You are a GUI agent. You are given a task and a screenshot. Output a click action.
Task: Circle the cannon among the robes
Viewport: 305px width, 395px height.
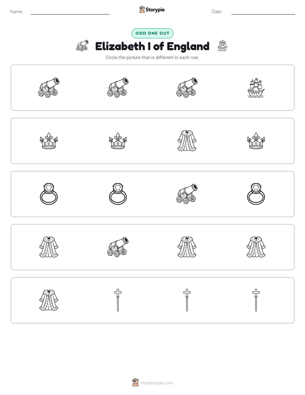click(118, 247)
